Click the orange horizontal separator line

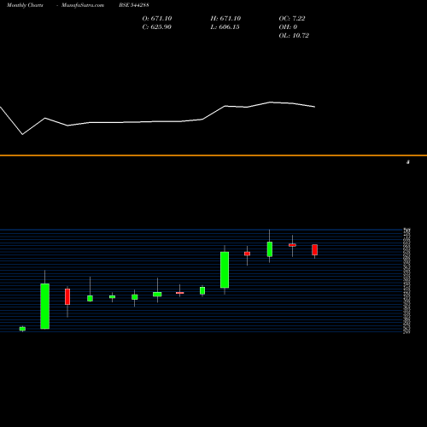click(x=213, y=155)
